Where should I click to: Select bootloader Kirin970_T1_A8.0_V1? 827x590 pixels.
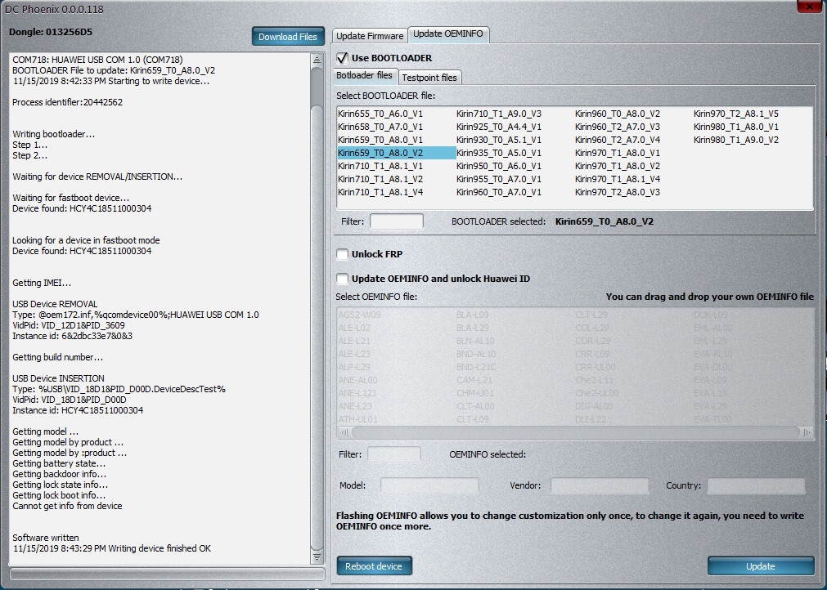coord(618,153)
